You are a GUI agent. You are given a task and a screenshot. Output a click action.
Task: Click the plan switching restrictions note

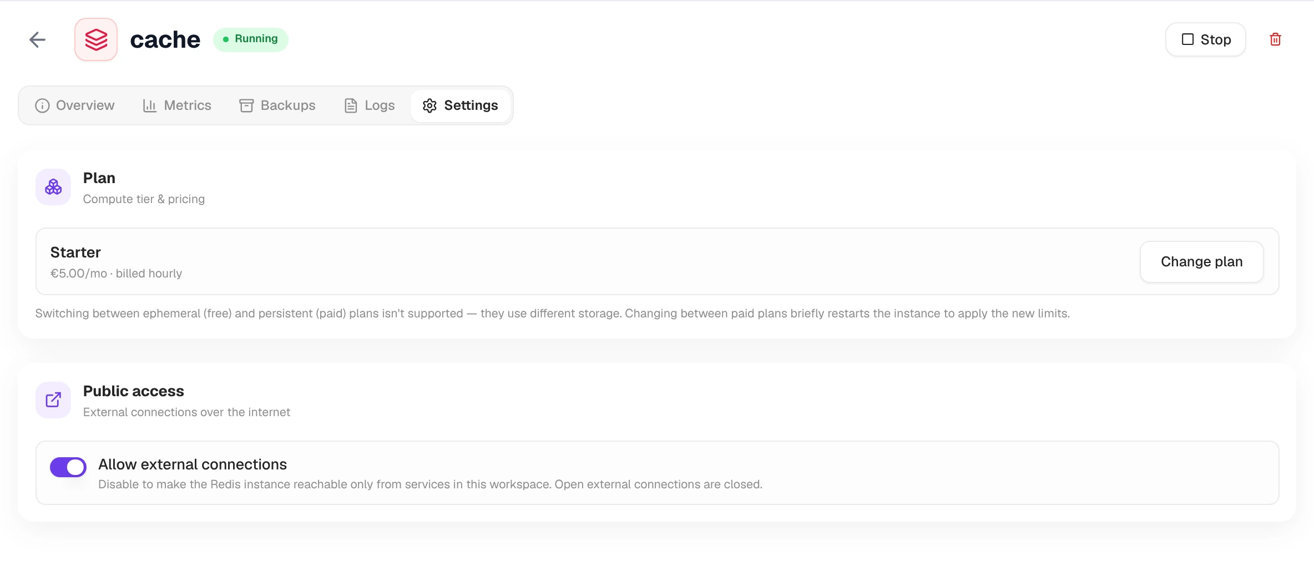pyautogui.click(x=553, y=314)
